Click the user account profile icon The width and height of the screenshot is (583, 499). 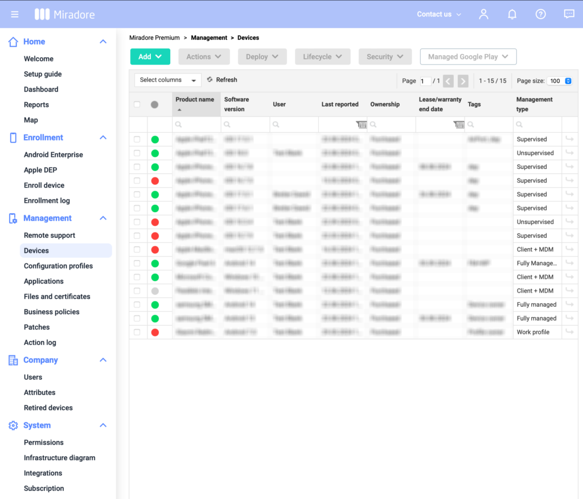tap(483, 14)
